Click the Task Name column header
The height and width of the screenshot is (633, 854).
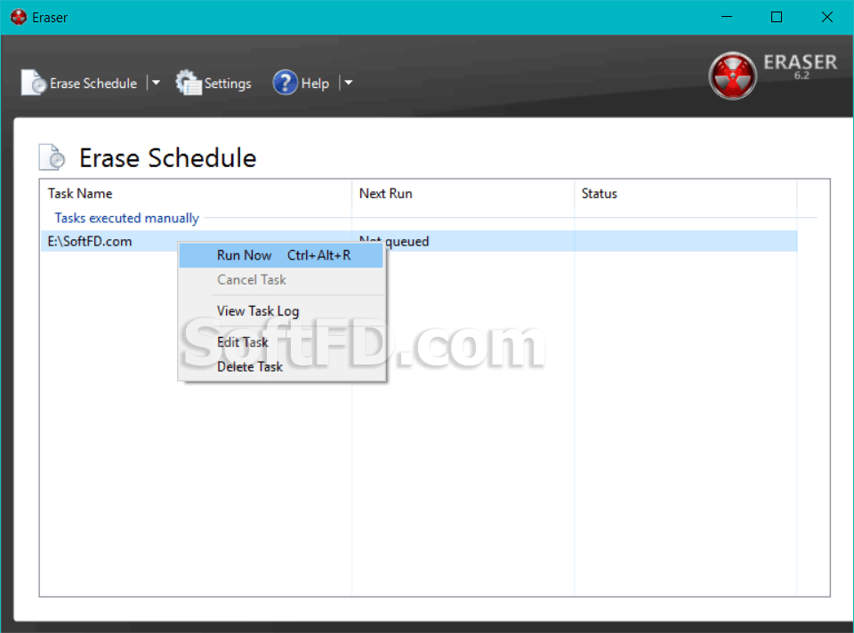[x=196, y=193]
